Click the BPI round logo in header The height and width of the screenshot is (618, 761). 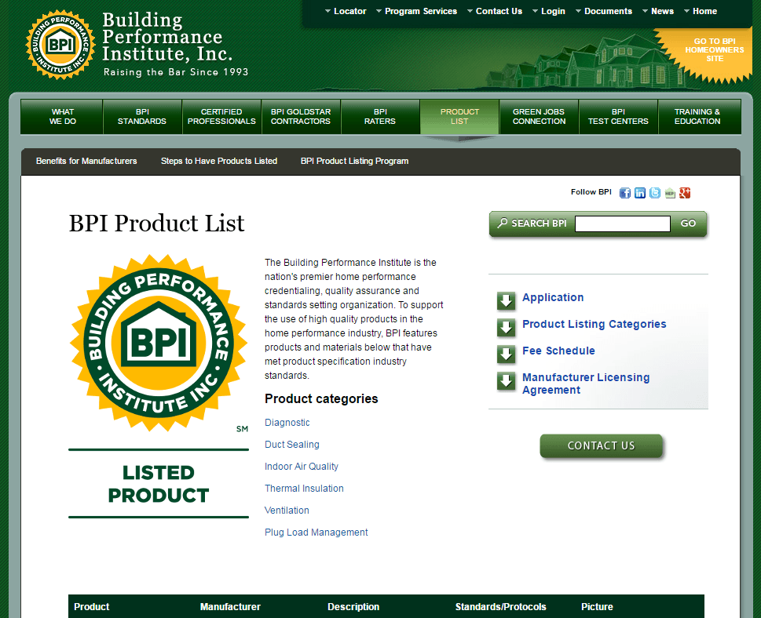(60, 45)
